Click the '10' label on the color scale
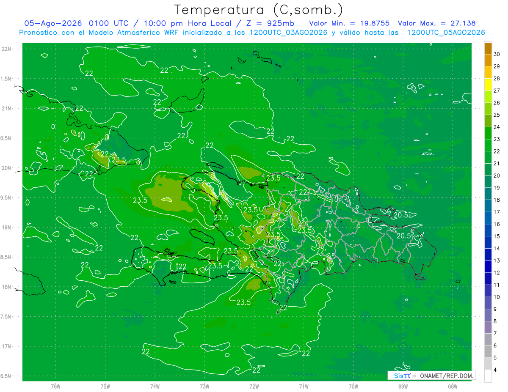Screen dimensions: 508x392 pos(497,297)
